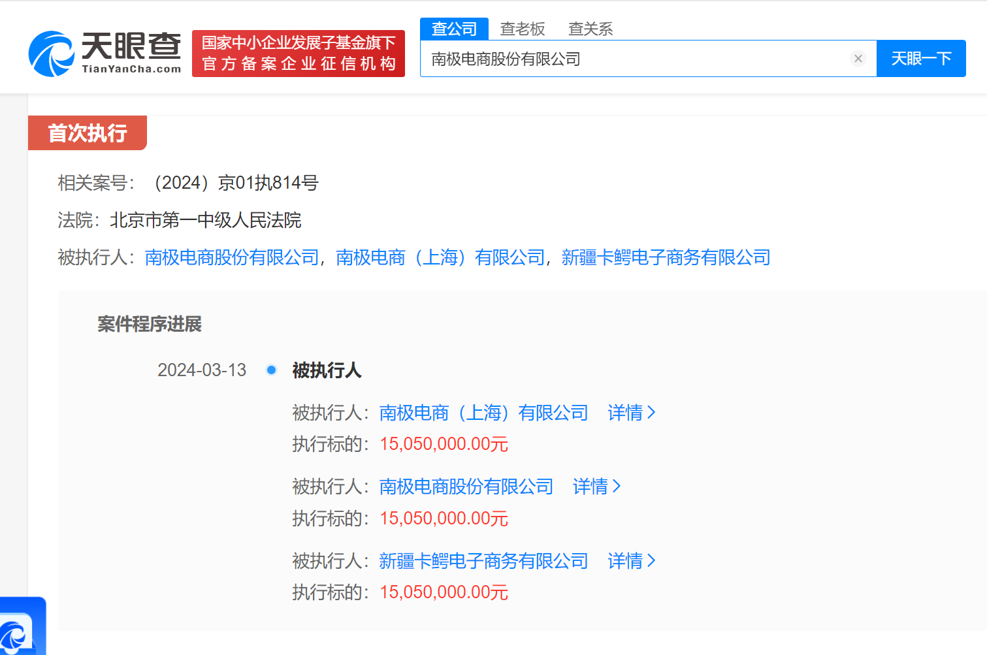
Task: Expand 详情 for 南极电商（上海）有限公司
Action: point(632,413)
